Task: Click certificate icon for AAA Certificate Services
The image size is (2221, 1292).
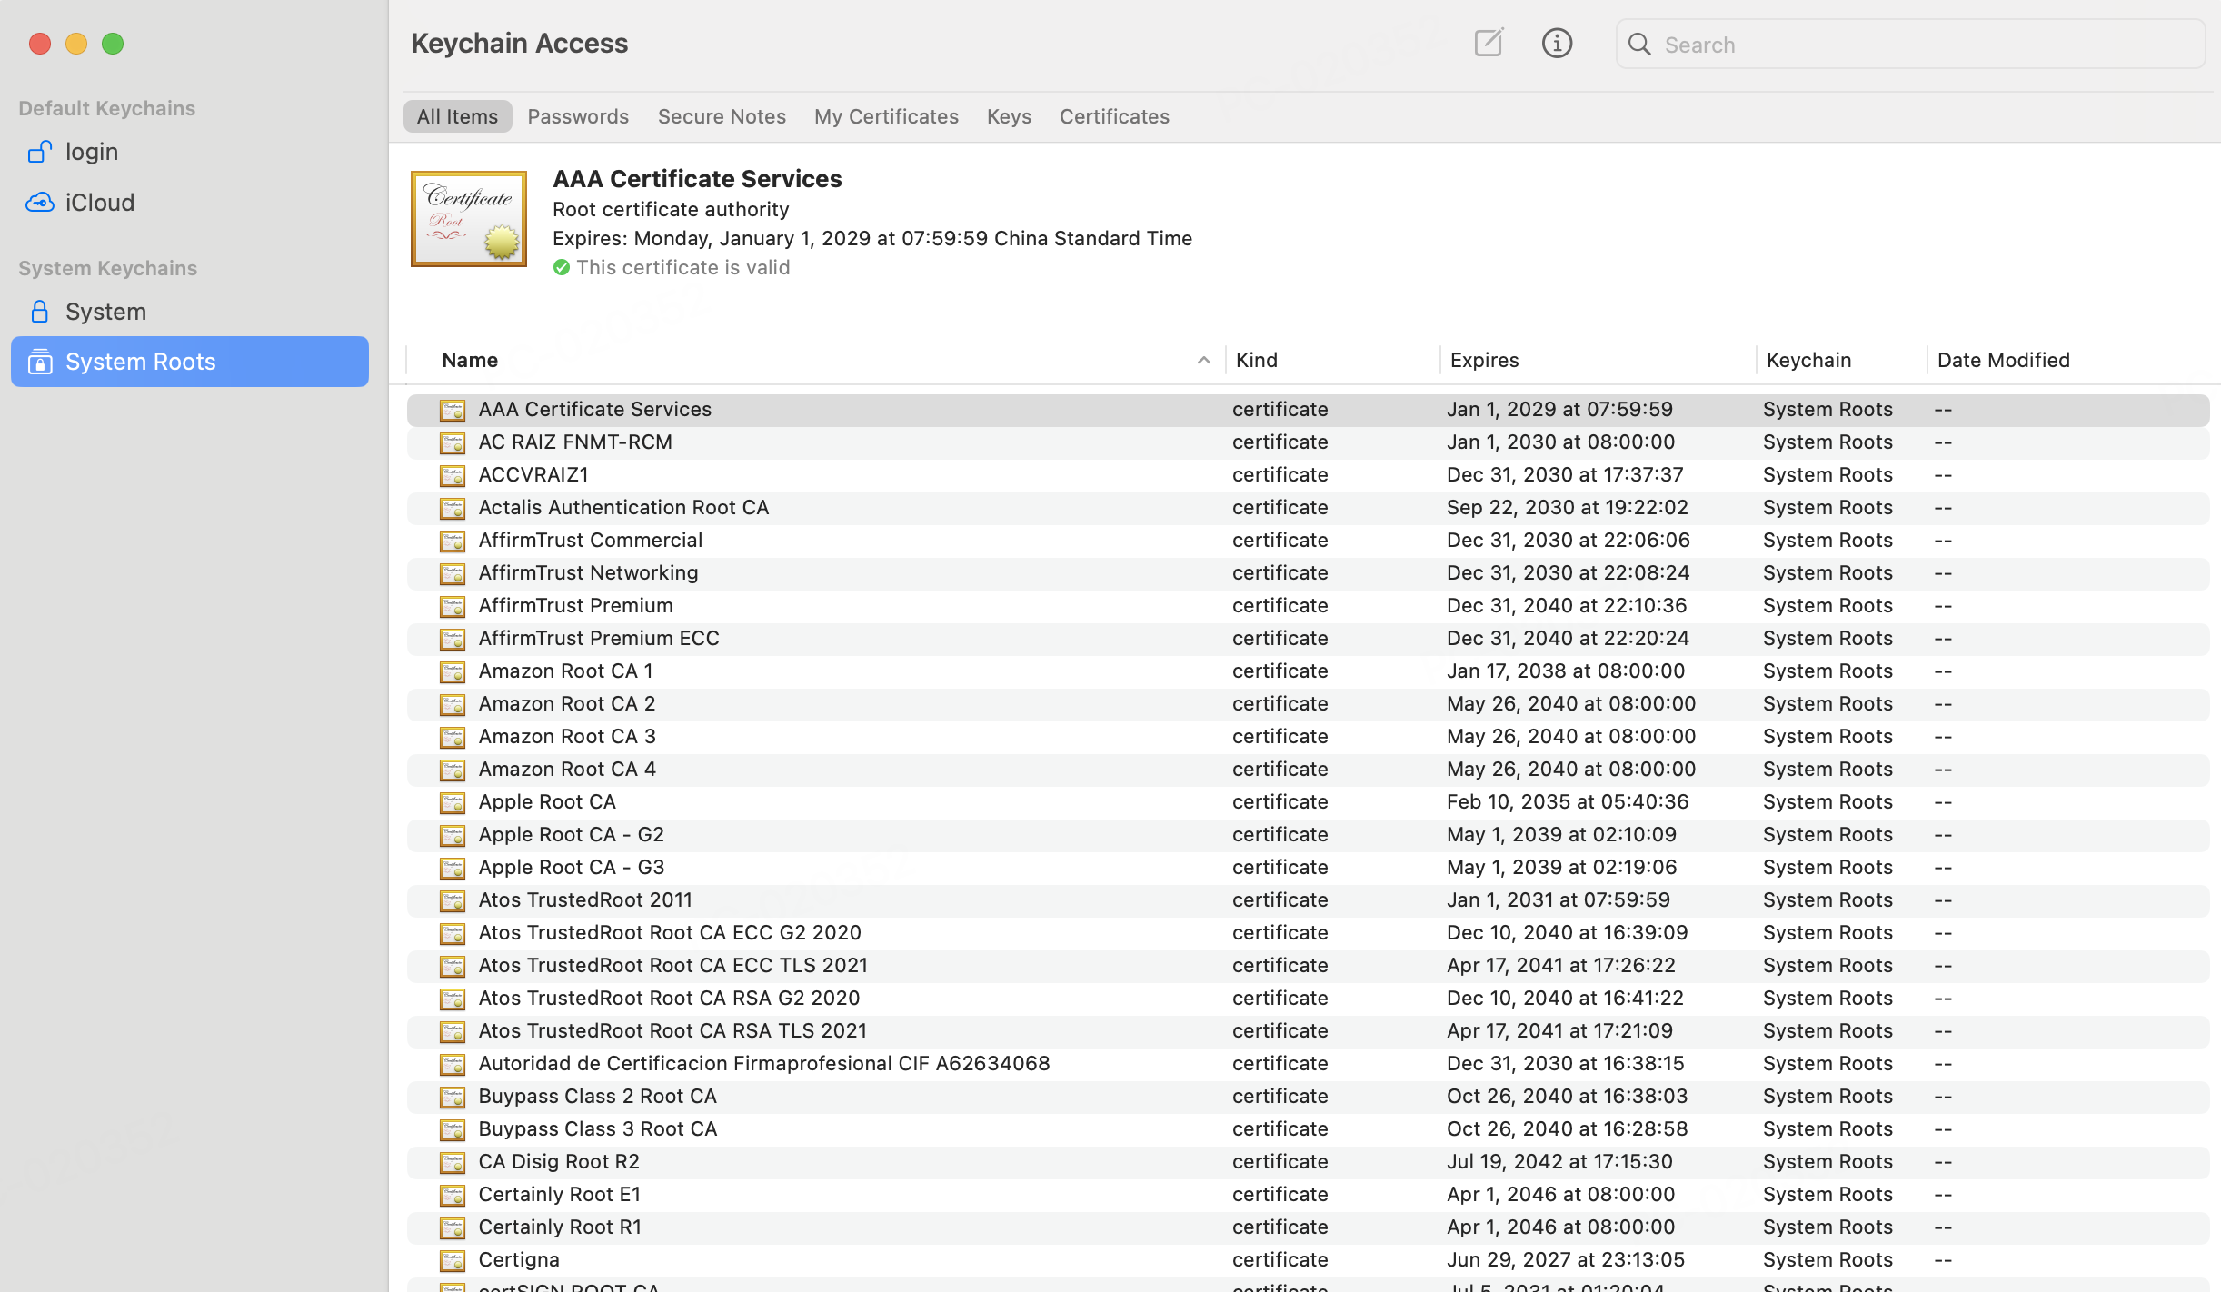Action: pos(453,410)
